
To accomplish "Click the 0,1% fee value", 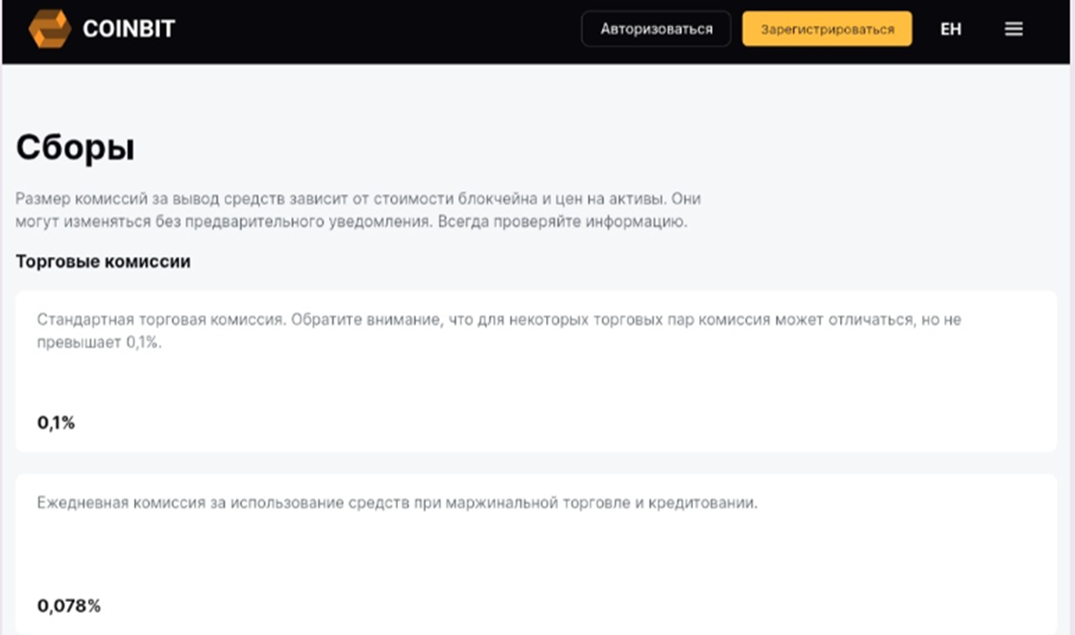I will (x=56, y=423).
